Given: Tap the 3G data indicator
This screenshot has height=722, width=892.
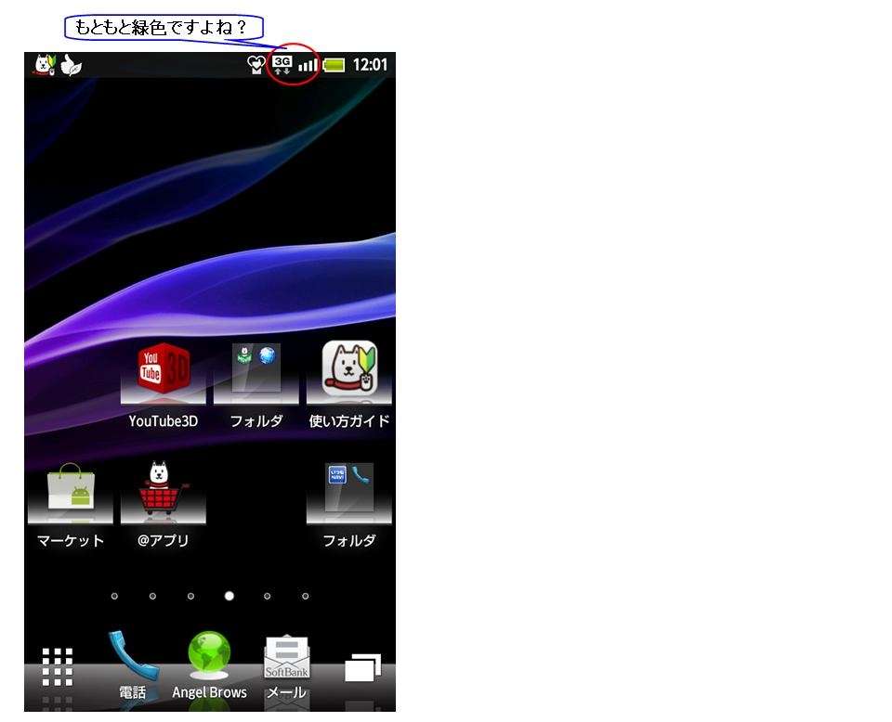Looking at the screenshot, I should pyautogui.click(x=282, y=65).
